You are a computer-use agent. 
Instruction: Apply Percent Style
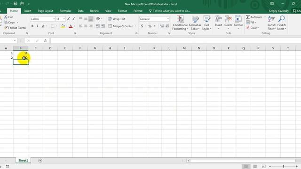(150, 26)
